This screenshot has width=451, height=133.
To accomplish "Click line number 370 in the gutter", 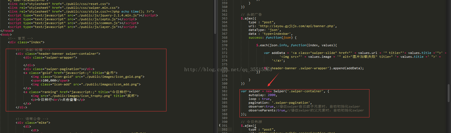I will [224, 45].
